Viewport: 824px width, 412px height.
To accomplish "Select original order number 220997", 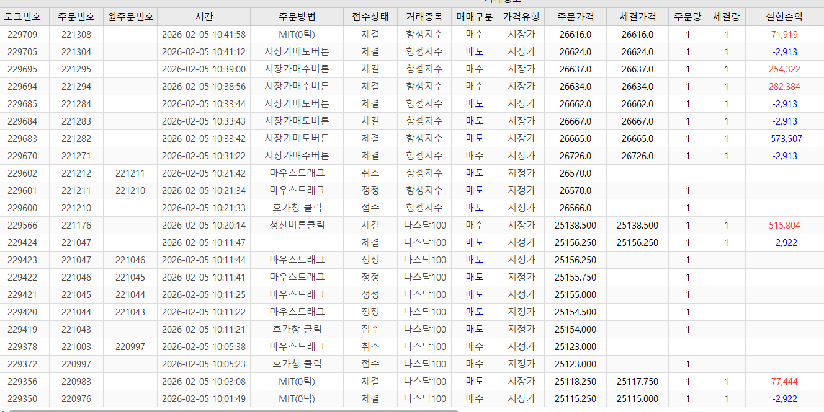I will pyautogui.click(x=130, y=347).
